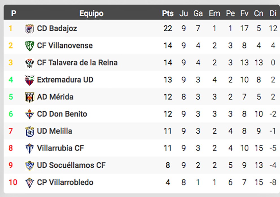Image resolution: width=280 pixels, height=197 pixels.
Task: Click the CF Talavera de la Reina crest
Action: click(29, 63)
